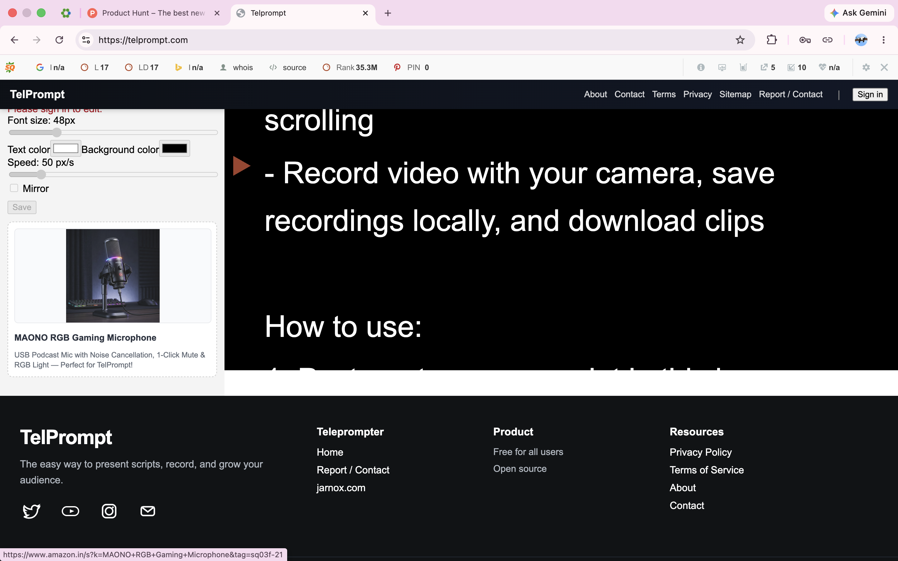Click the MAONO microphone product image

[x=113, y=276]
